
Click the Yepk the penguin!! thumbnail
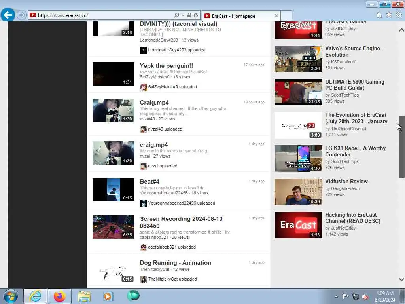click(x=114, y=74)
